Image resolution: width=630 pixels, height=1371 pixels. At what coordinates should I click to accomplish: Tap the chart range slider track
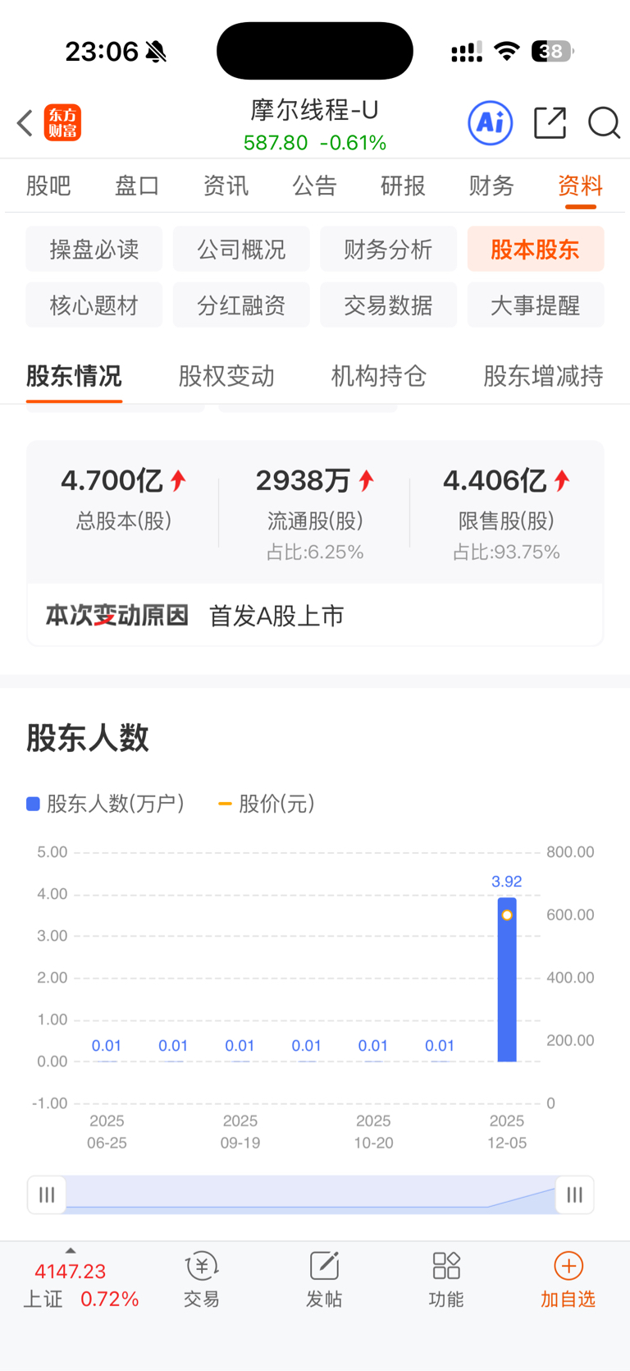[310, 1194]
